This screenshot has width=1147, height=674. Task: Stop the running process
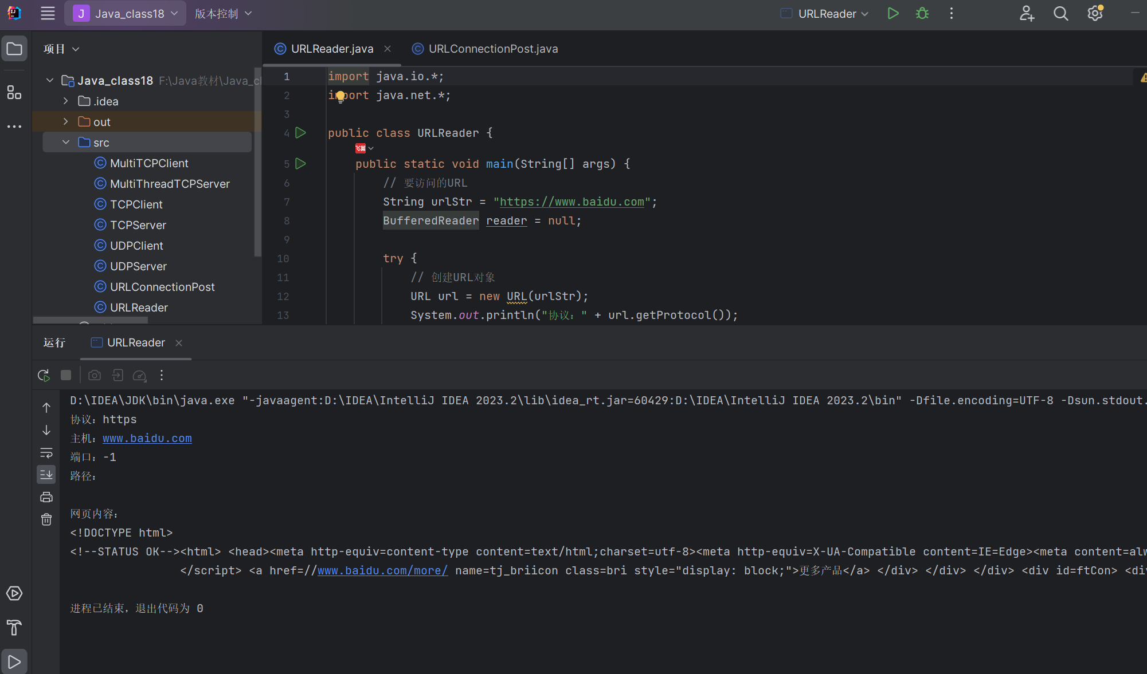pyautogui.click(x=66, y=375)
